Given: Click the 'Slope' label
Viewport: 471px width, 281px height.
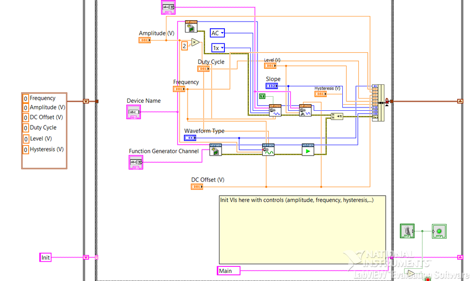Looking at the screenshot, I should point(273,79).
